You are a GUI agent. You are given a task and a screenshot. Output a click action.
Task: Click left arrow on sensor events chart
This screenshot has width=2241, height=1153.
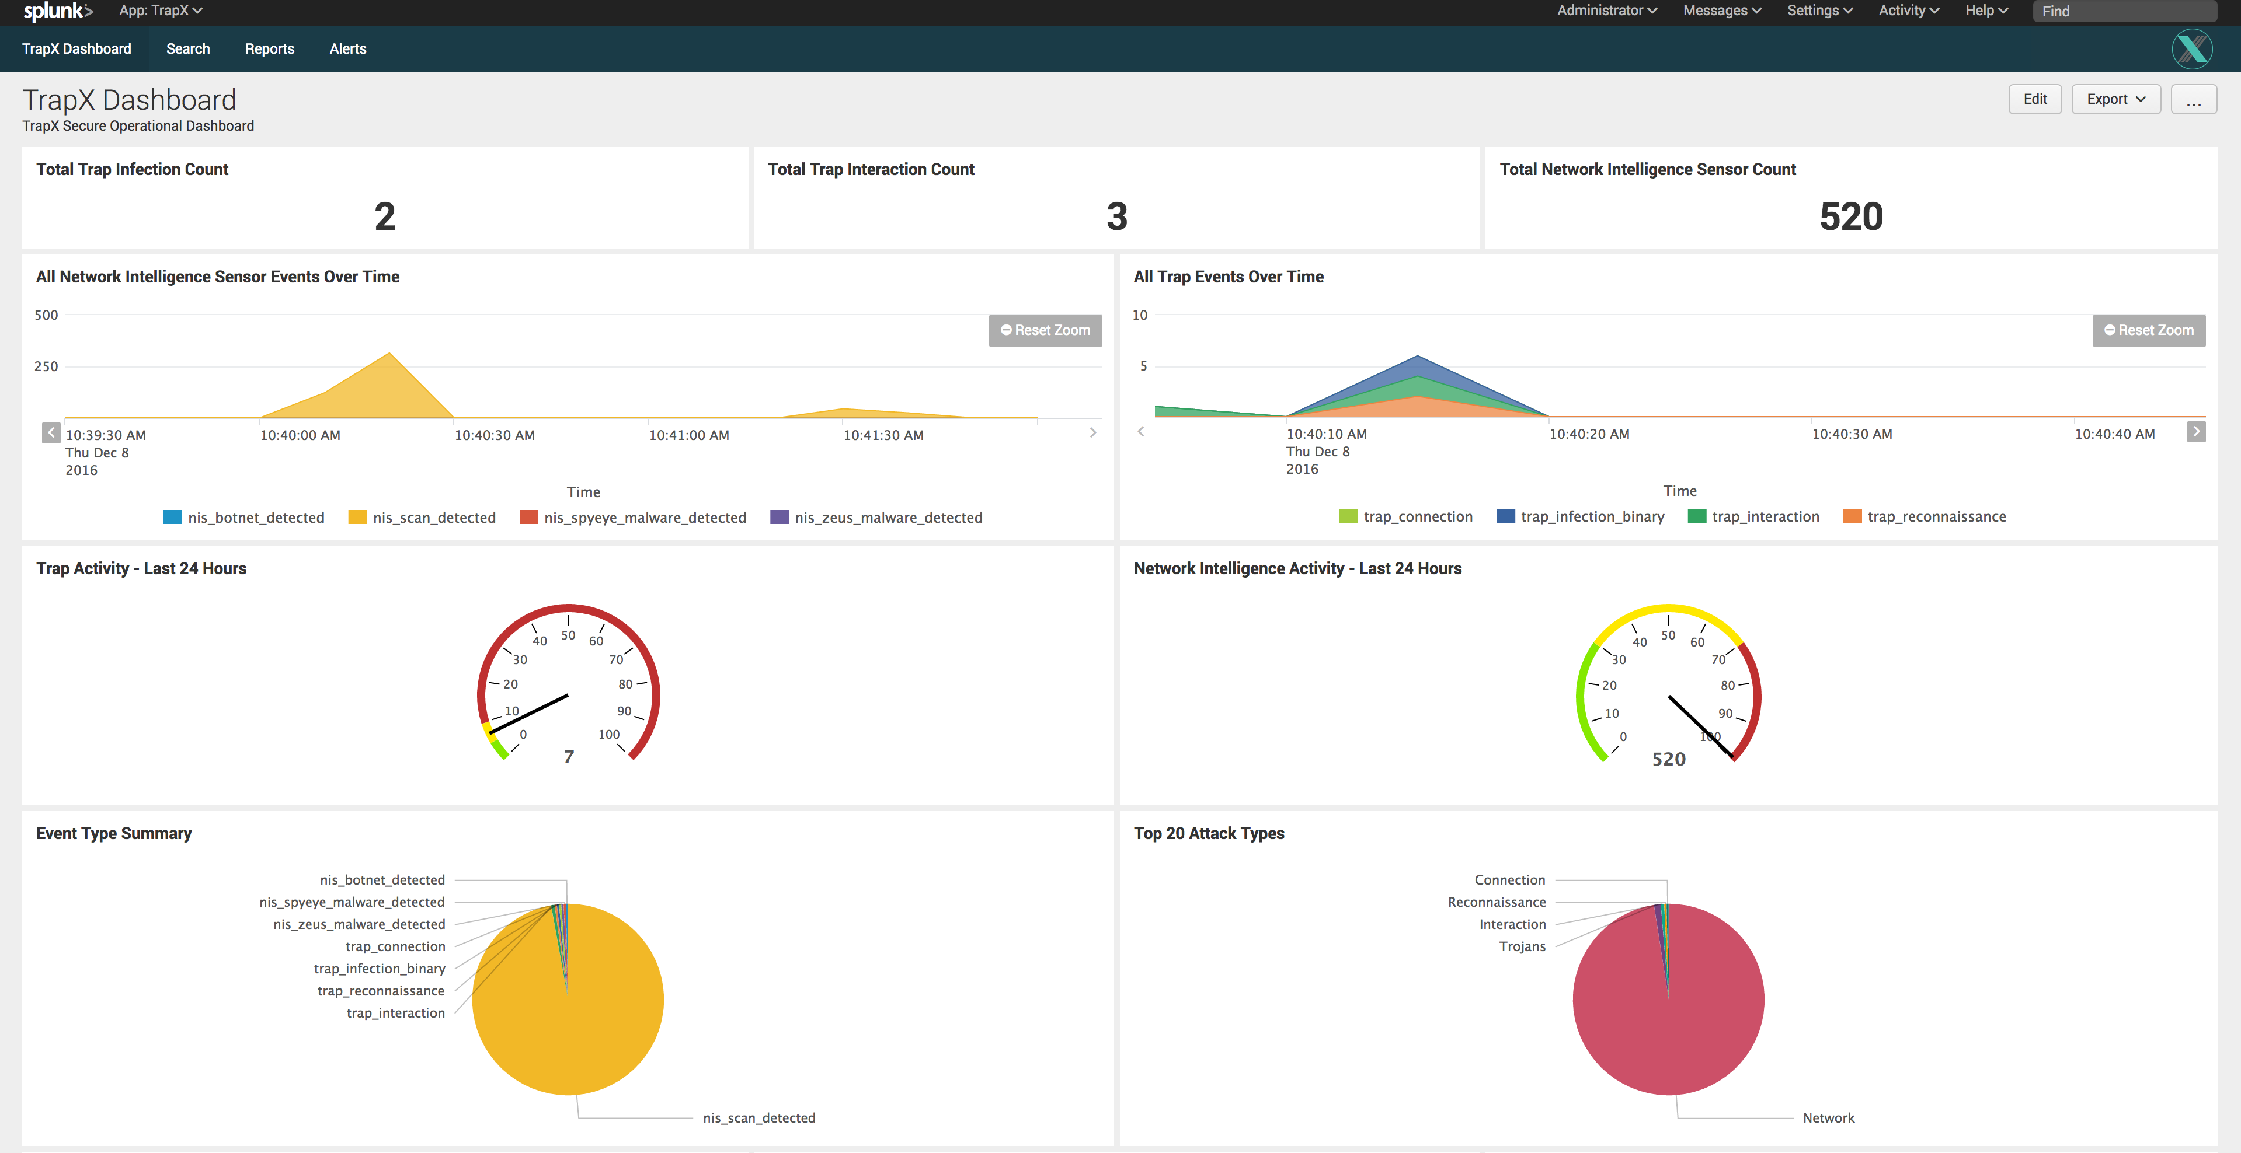point(51,432)
